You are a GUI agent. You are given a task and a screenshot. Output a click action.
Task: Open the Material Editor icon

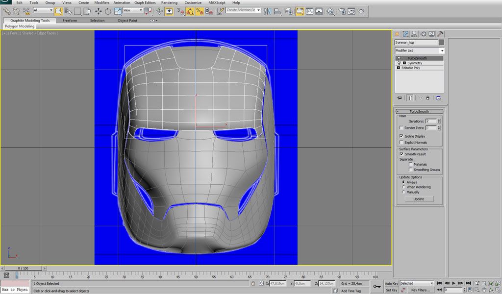coord(330,11)
